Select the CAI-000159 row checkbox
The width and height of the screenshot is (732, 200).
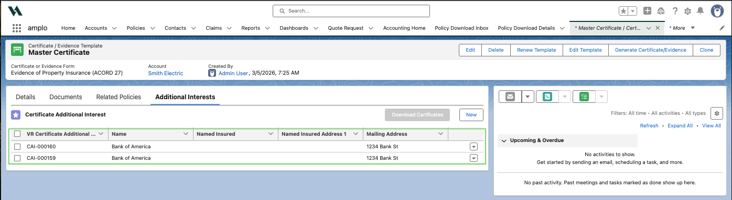[x=17, y=158]
